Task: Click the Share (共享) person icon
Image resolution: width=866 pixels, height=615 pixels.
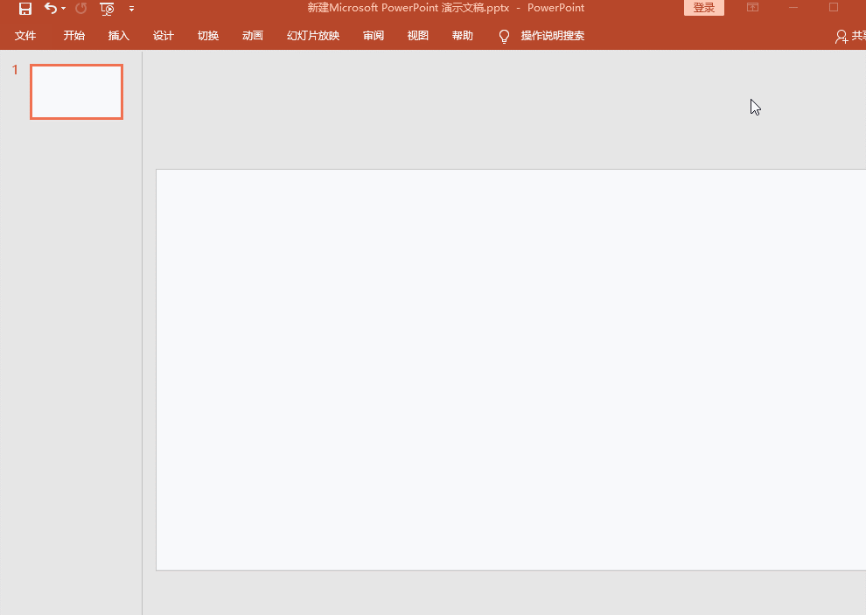Action: 841,36
